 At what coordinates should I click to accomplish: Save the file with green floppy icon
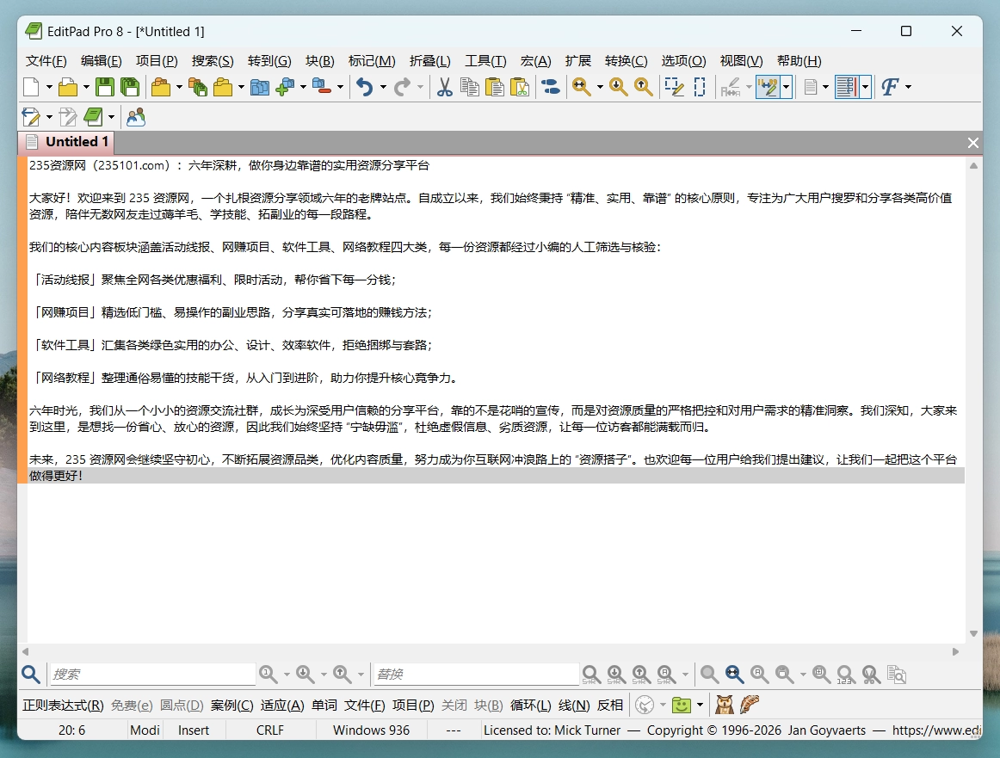[105, 87]
